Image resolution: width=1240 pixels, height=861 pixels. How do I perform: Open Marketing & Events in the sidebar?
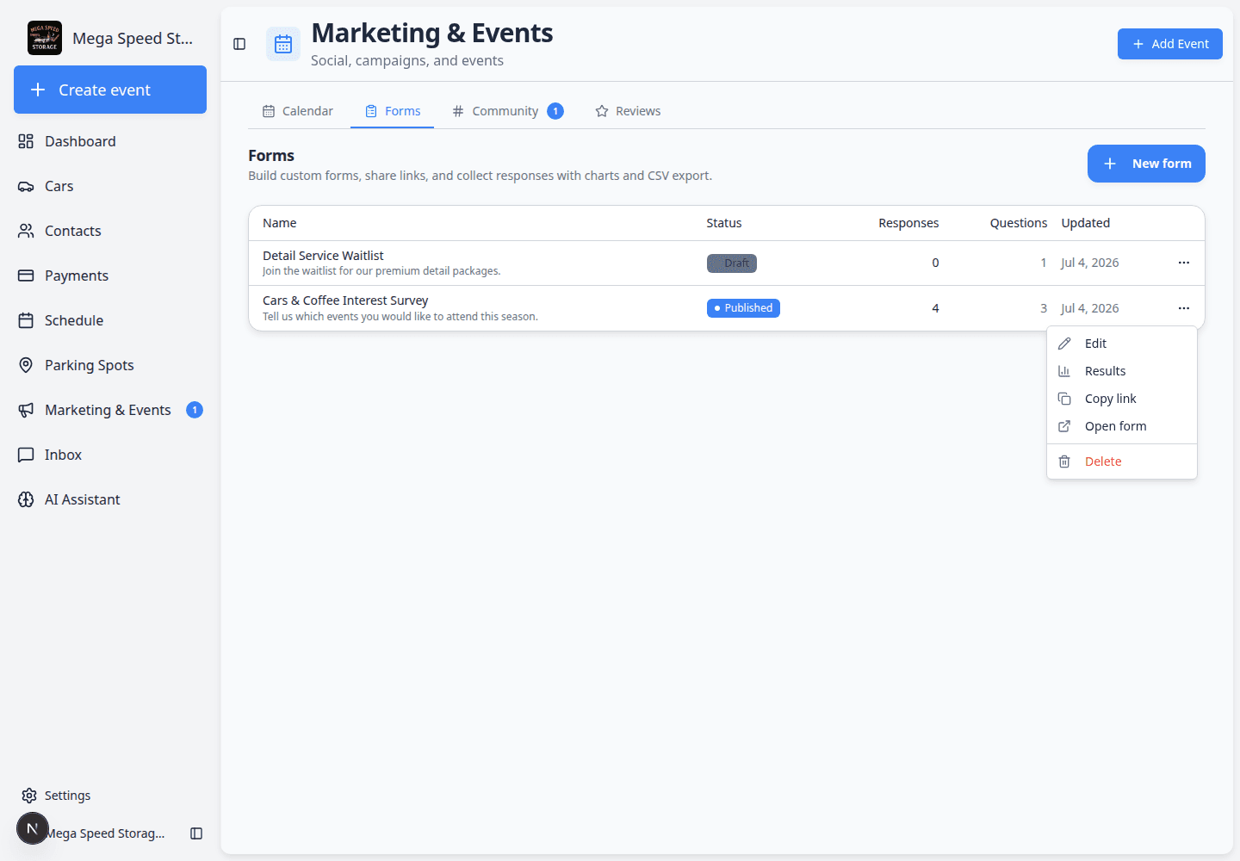[x=110, y=410]
